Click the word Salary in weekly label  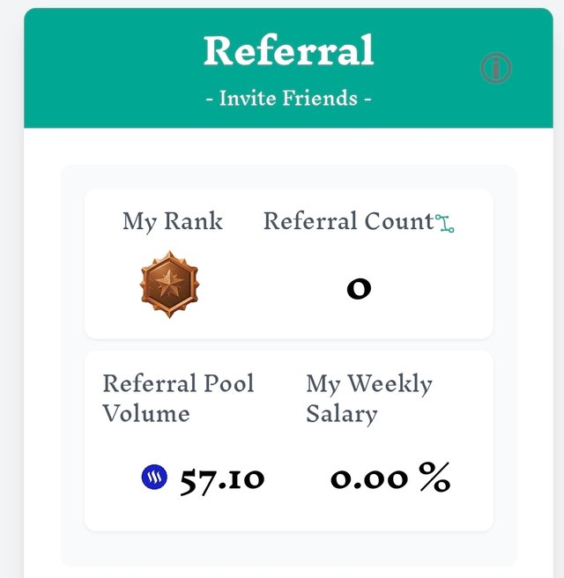[x=342, y=415]
